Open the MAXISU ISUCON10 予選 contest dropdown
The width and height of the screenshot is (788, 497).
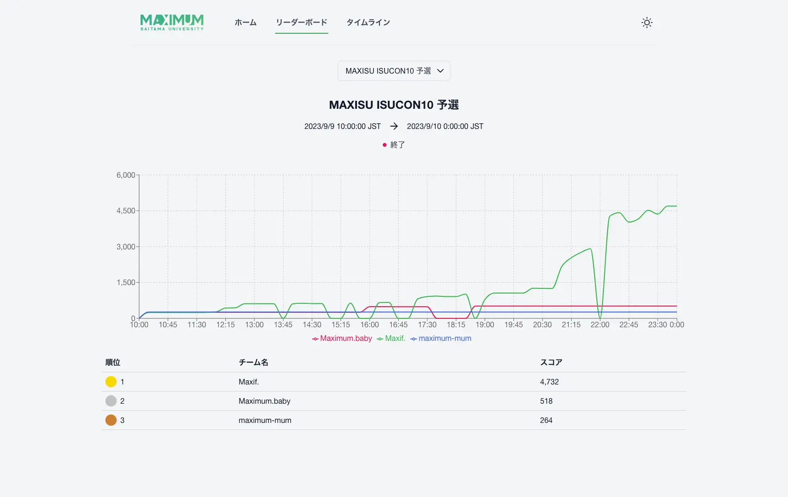click(x=394, y=71)
